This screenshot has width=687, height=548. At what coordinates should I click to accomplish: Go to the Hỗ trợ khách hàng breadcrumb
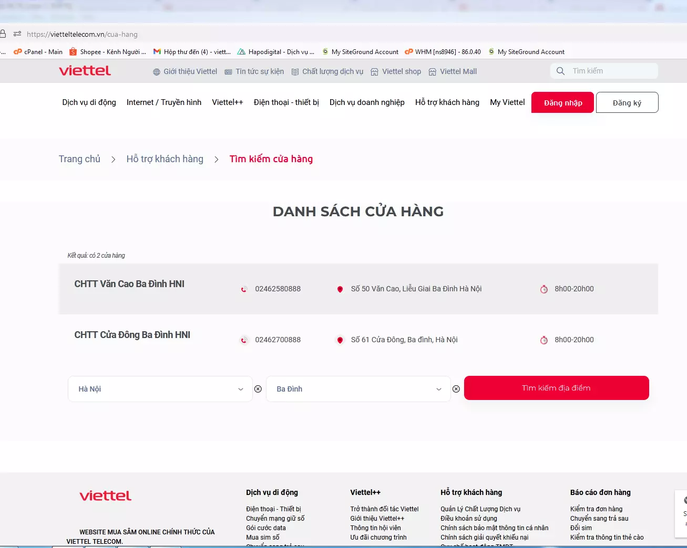pyautogui.click(x=165, y=159)
